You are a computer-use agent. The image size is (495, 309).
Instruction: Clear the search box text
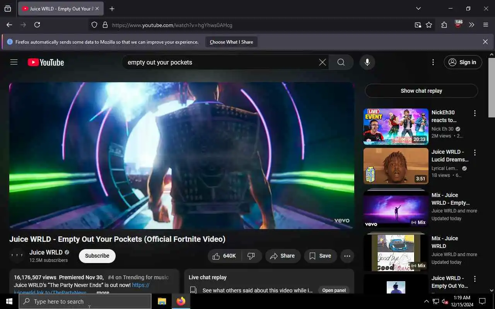tap(322, 62)
